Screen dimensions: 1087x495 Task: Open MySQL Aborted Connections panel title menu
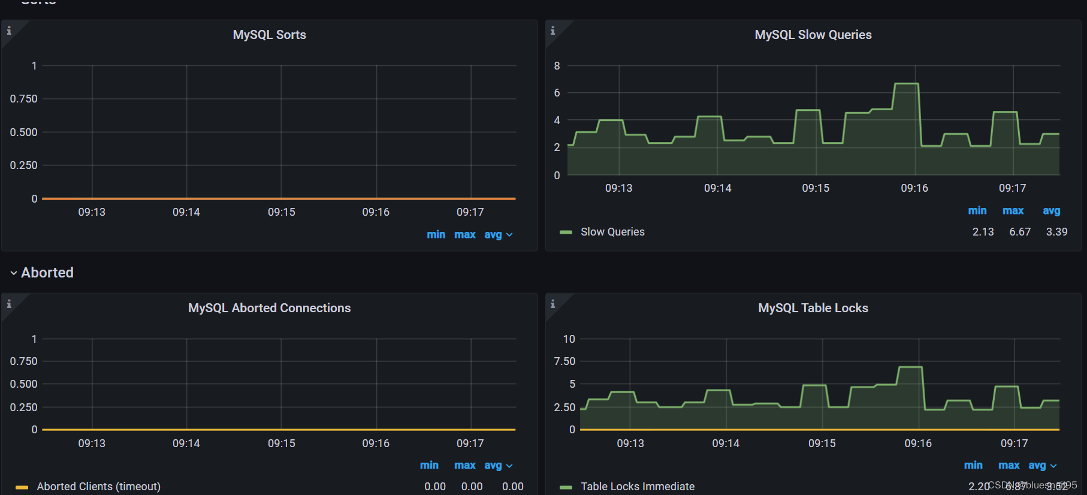pyautogui.click(x=269, y=308)
